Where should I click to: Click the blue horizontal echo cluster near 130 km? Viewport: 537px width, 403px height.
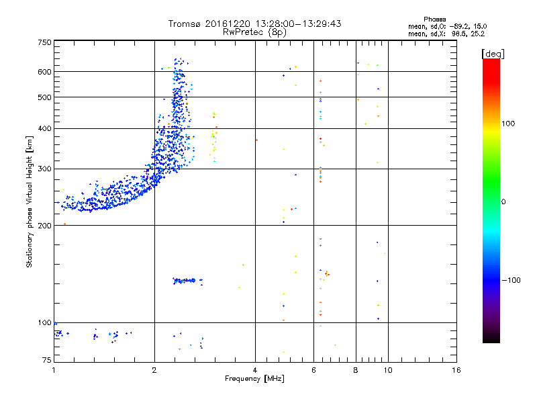tap(187, 281)
